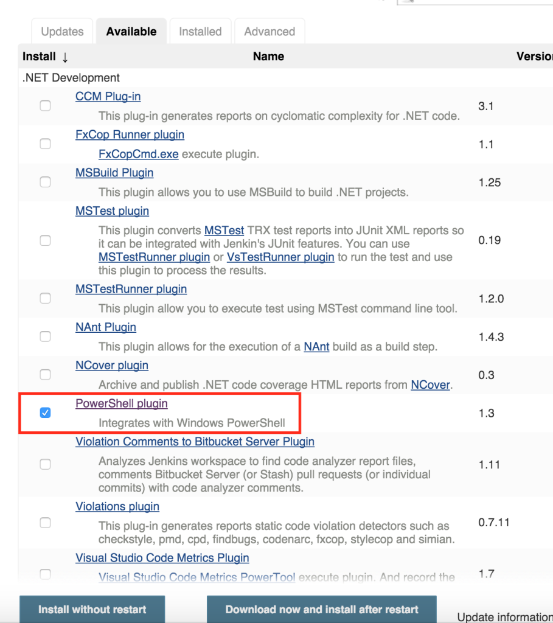The image size is (553, 623).
Task: Enable the FxCop Runner plugin checkbox
Action: (x=45, y=144)
